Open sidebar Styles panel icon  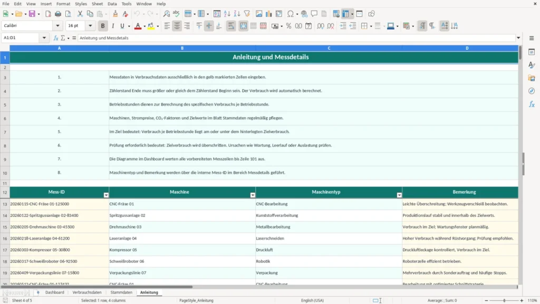(532, 65)
